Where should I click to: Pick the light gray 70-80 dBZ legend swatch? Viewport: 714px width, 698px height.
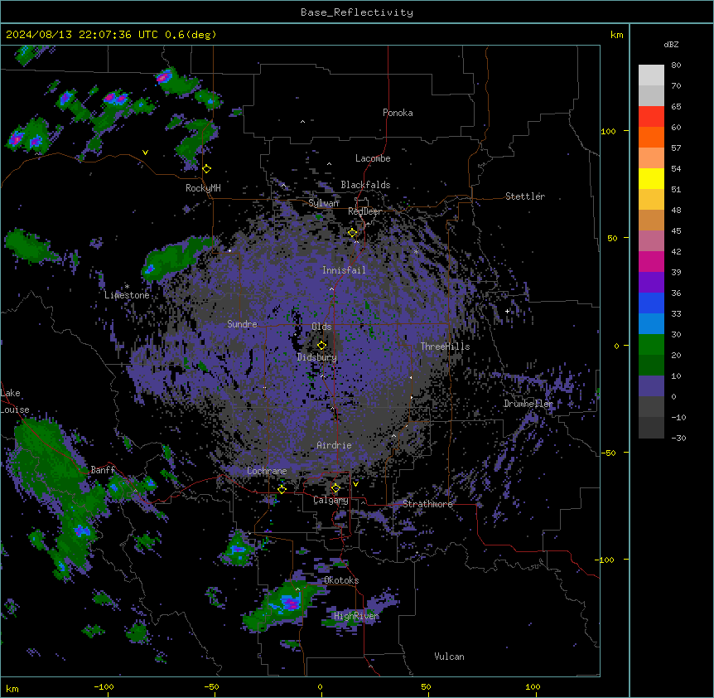point(651,75)
